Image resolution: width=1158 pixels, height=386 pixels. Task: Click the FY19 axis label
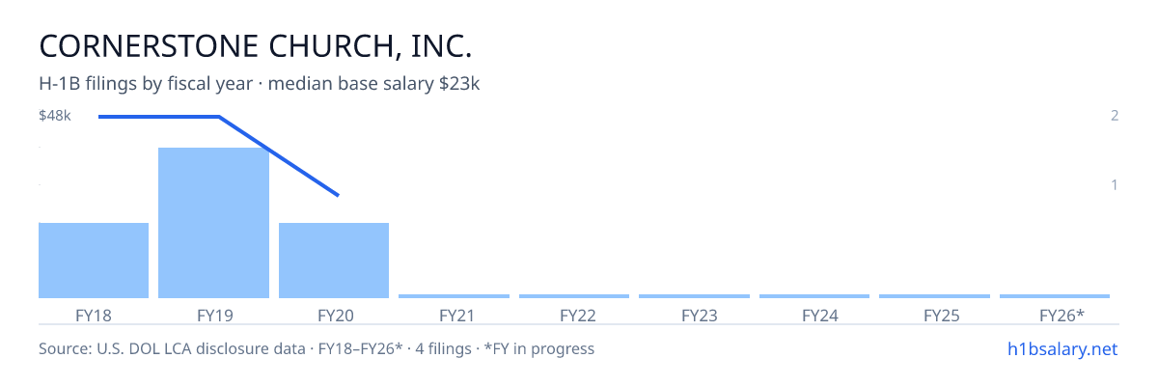pyautogui.click(x=214, y=315)
